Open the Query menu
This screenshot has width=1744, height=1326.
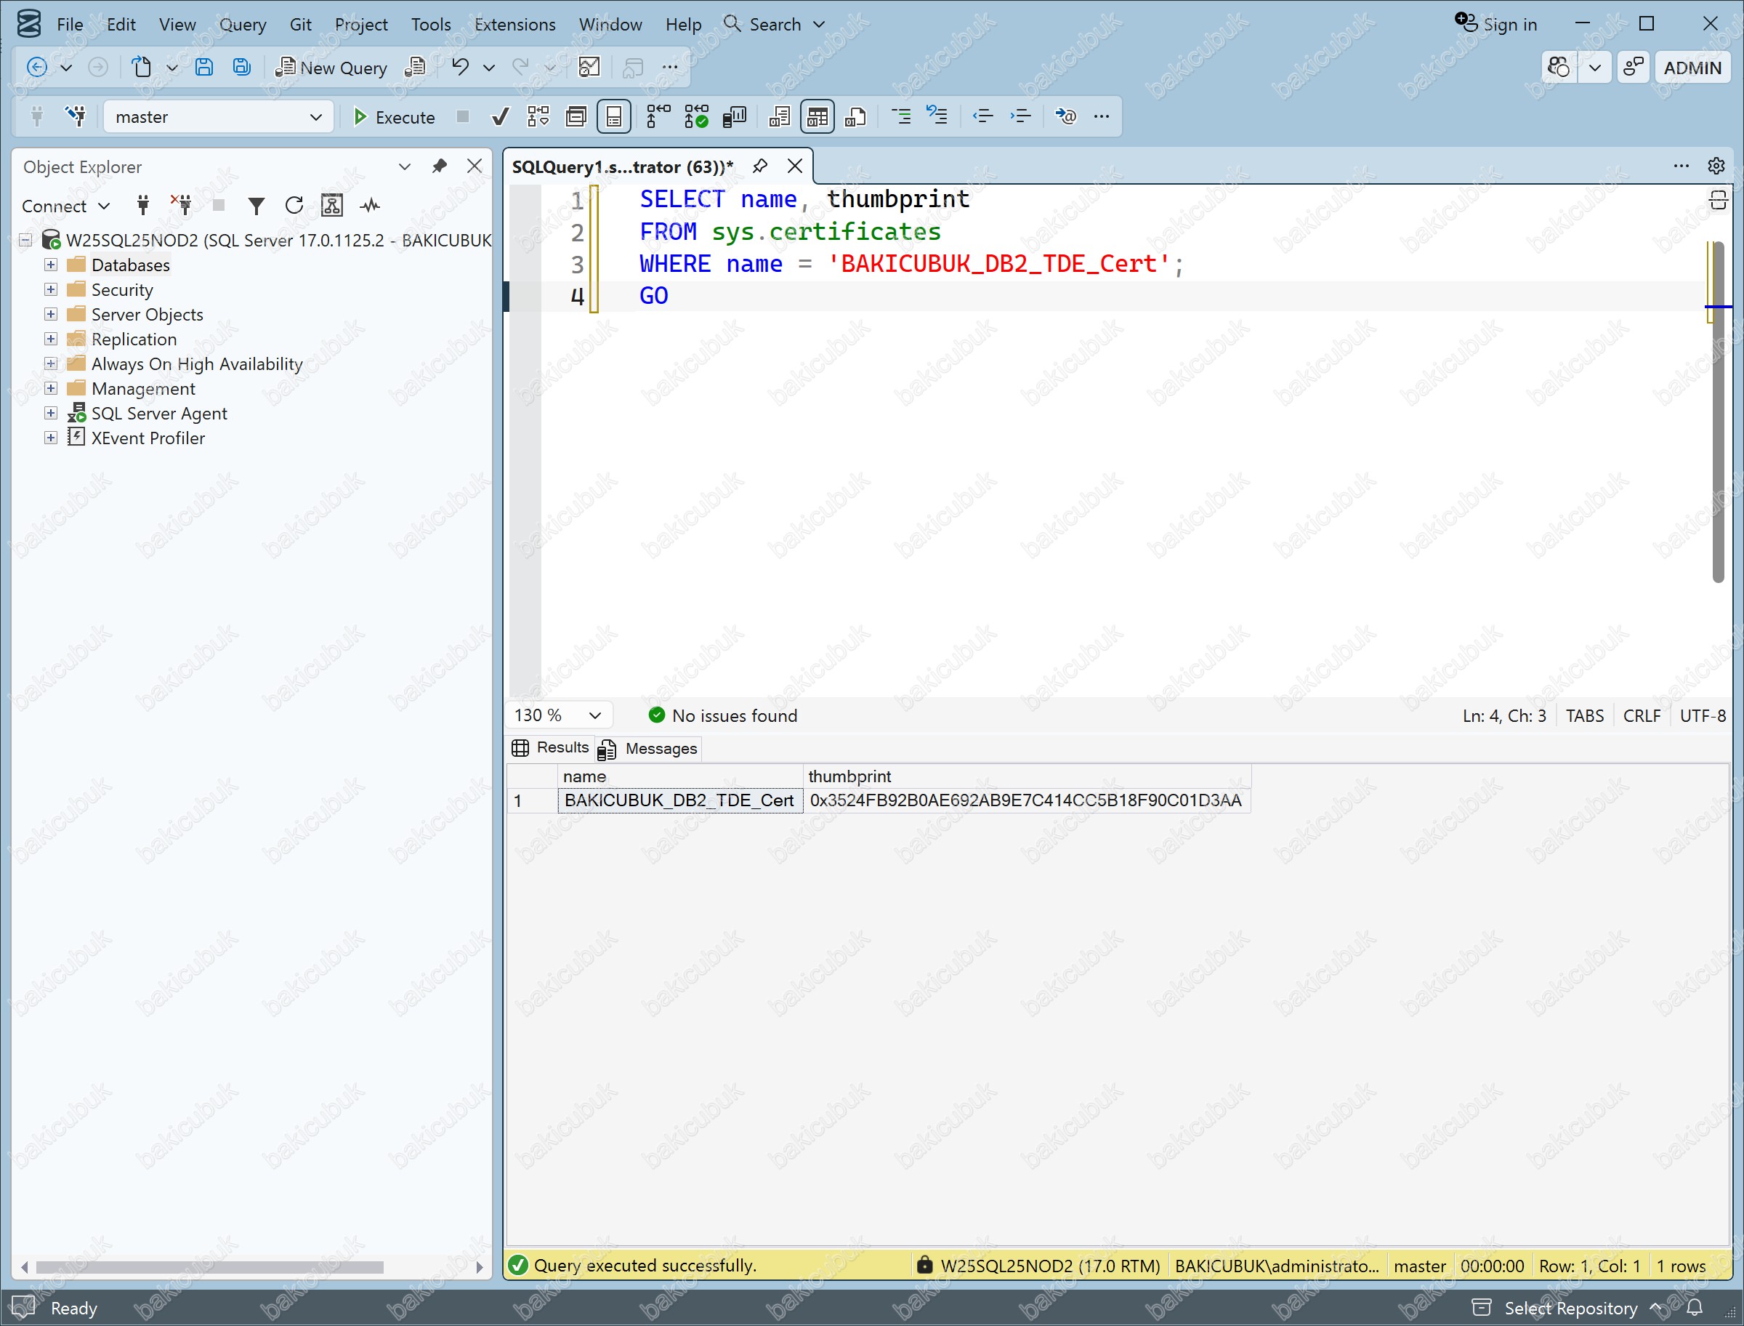pyautogui.click(x=242, y=25)
